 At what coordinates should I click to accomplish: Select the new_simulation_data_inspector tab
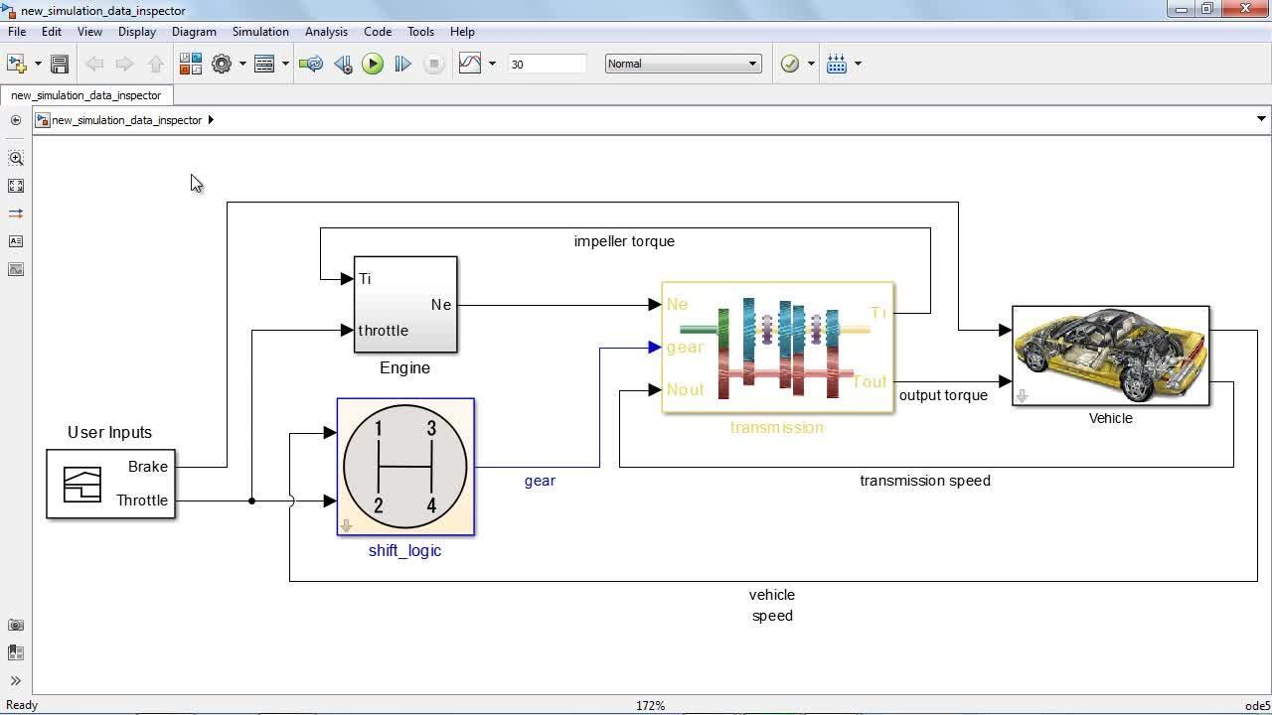point(86,95)
